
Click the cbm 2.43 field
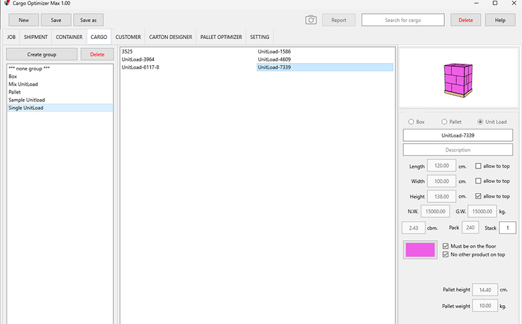[414, 228]
